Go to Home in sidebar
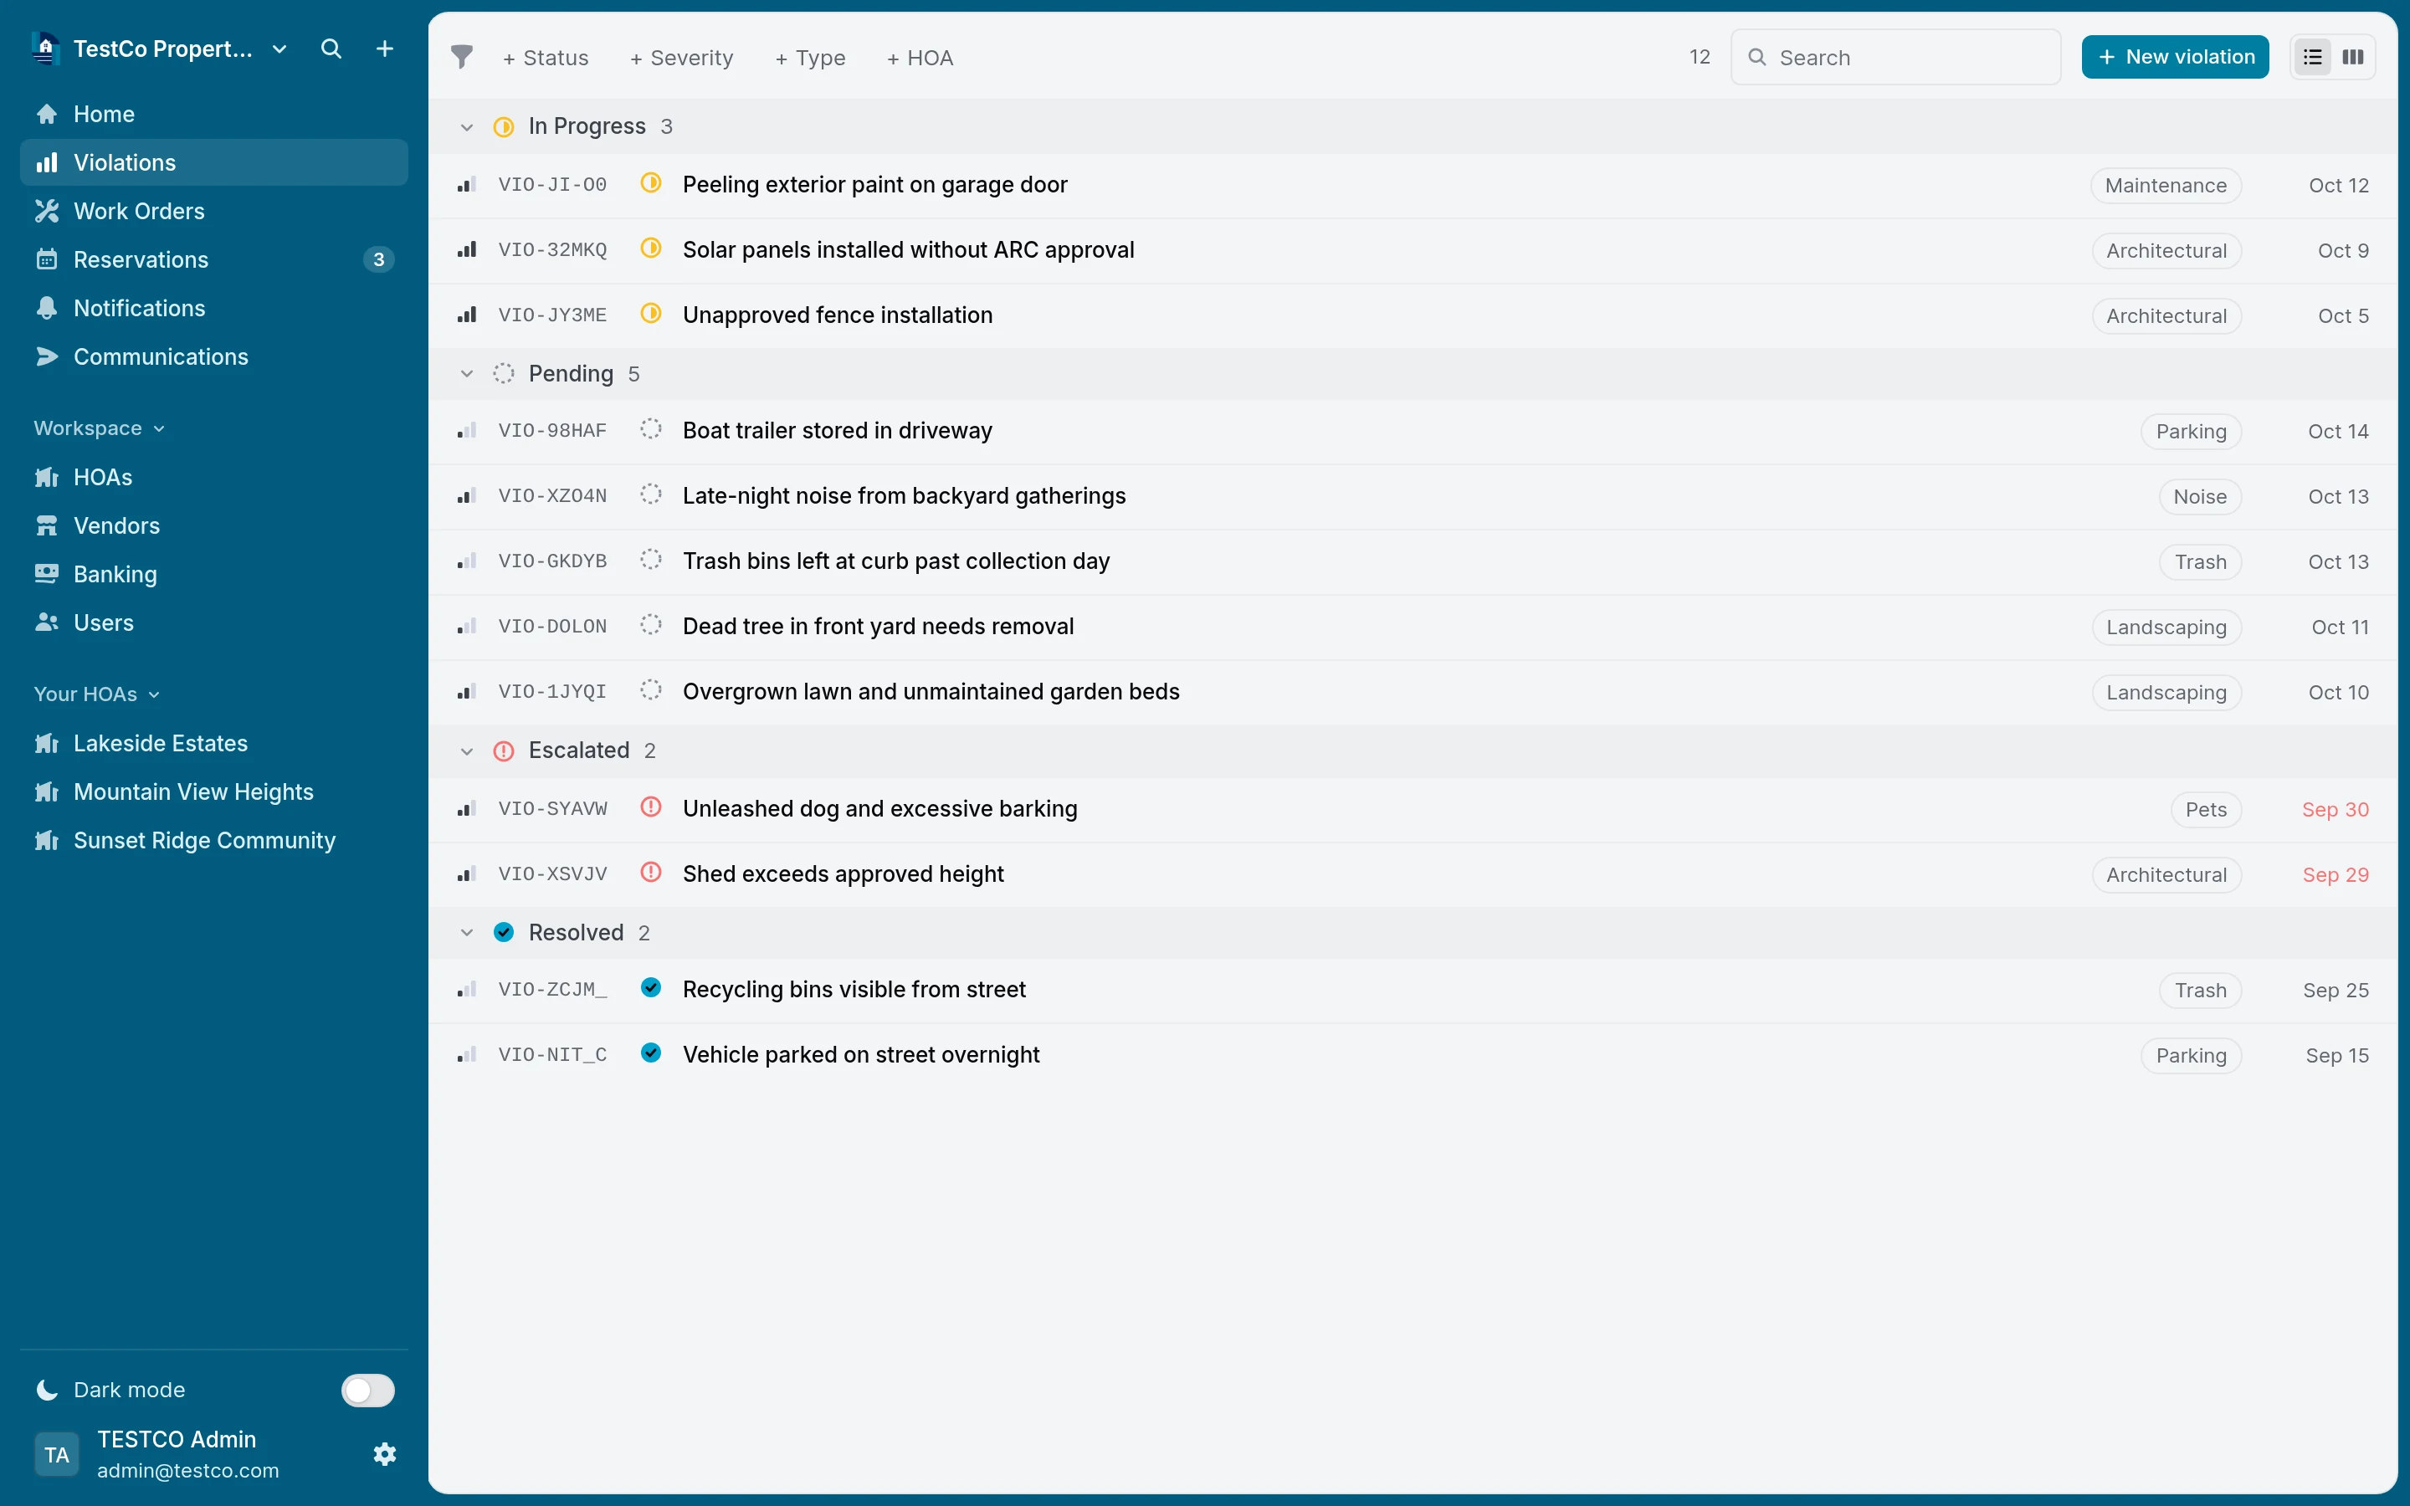This screenshot has height=1506, width=2410. click(214, 114)
